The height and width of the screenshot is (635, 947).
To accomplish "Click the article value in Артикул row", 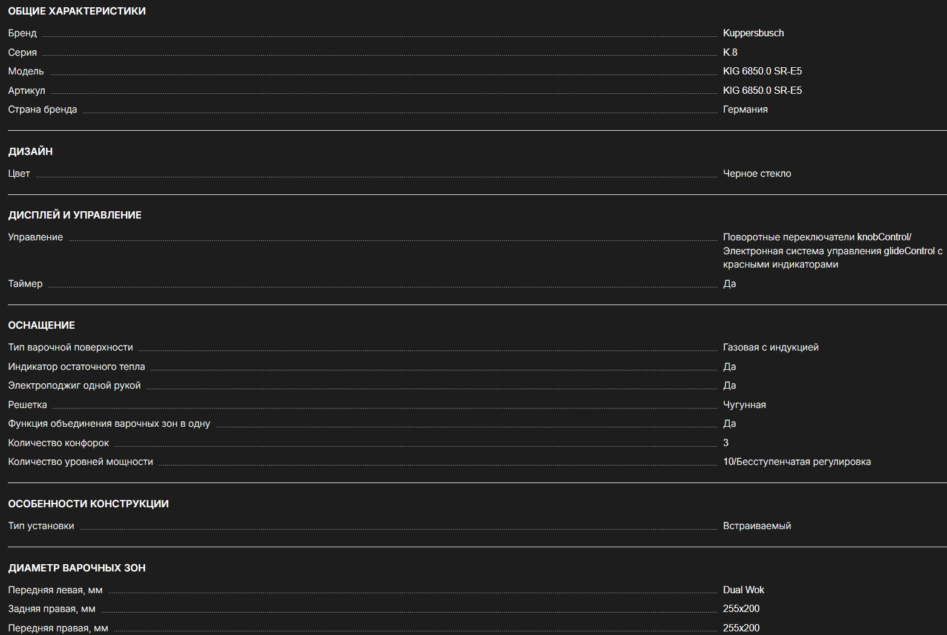I will 762,91.
